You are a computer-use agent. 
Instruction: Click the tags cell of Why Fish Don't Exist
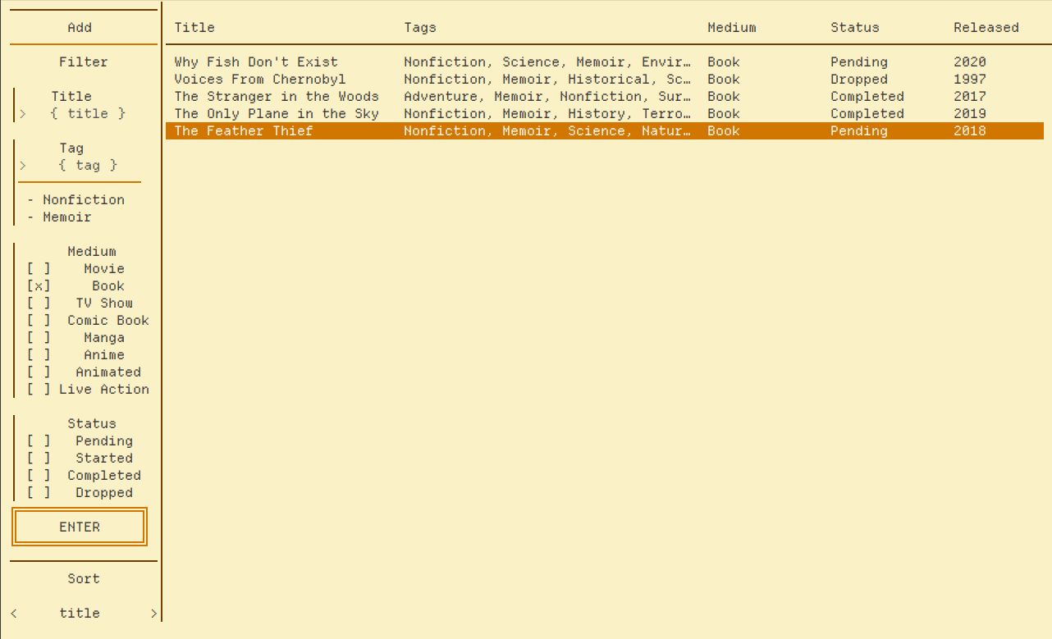pos(547,62)
